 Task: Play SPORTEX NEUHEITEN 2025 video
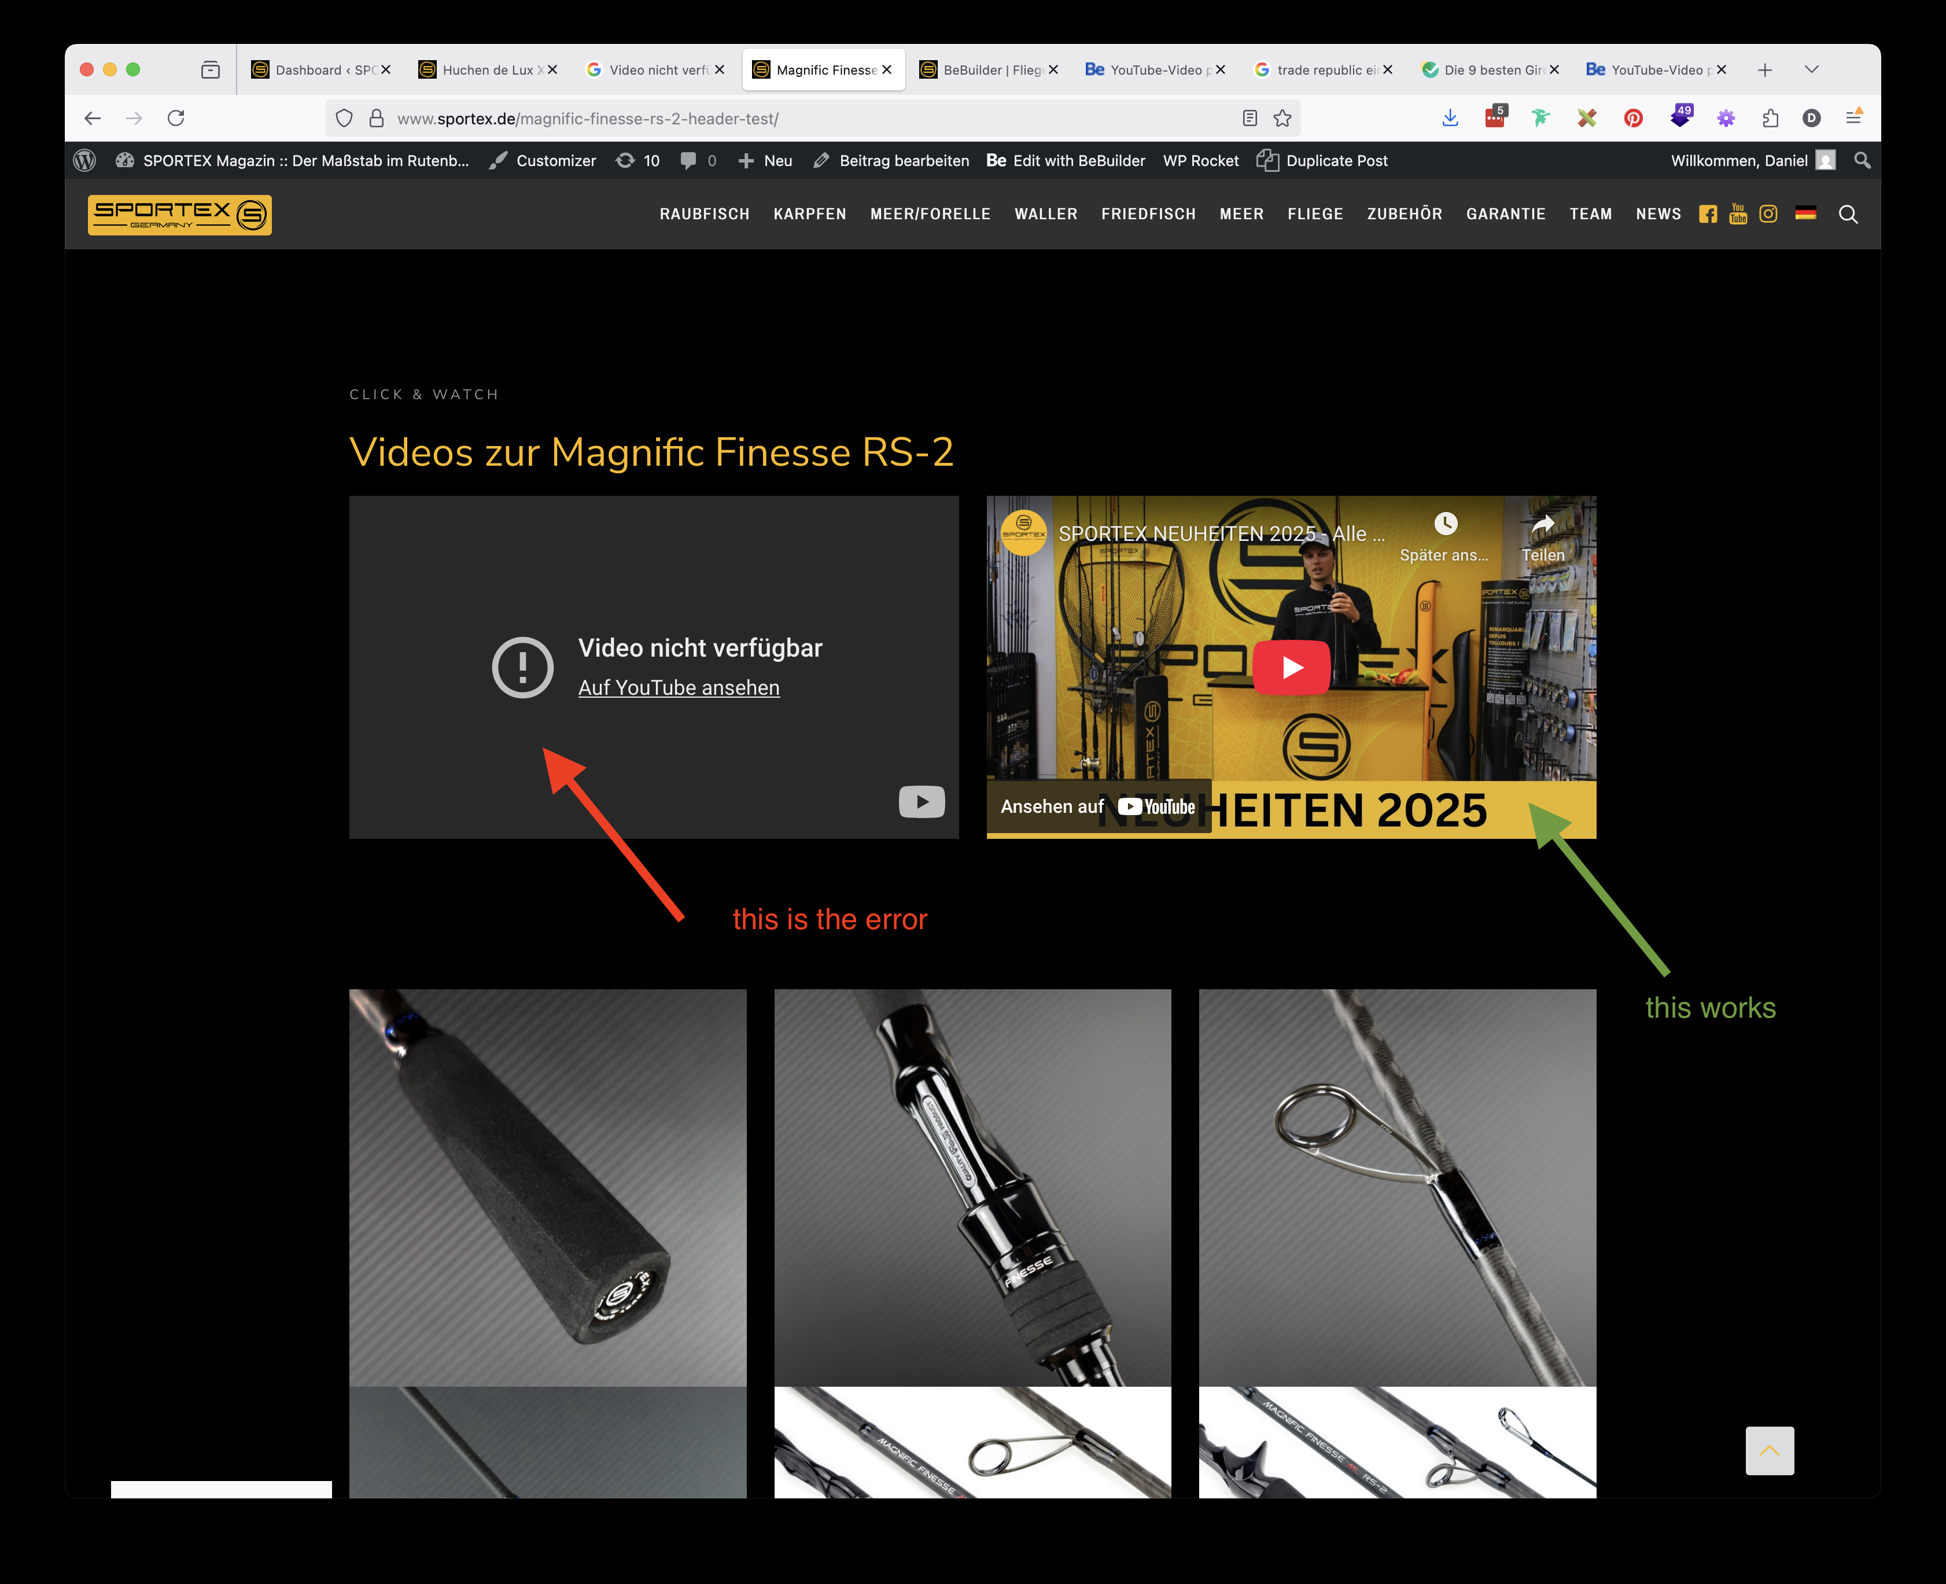click(1291, 667)
